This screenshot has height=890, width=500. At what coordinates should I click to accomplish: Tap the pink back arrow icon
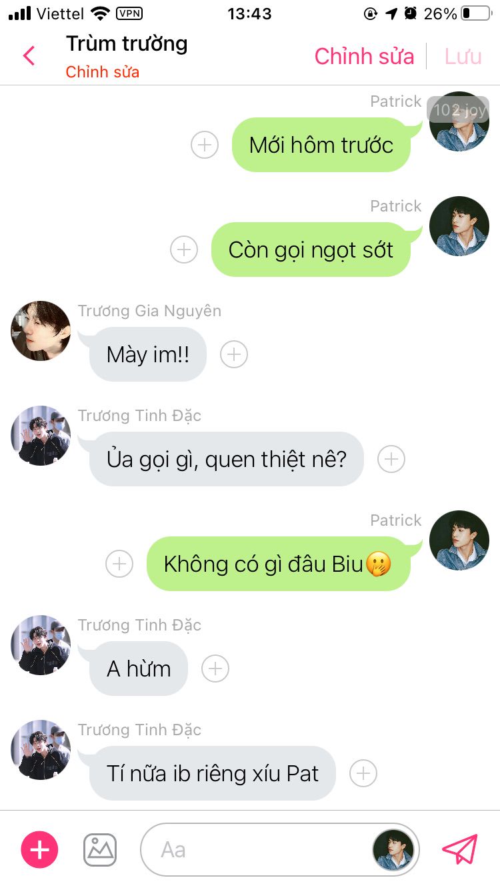pyautogui.click(x=29, y=55)
